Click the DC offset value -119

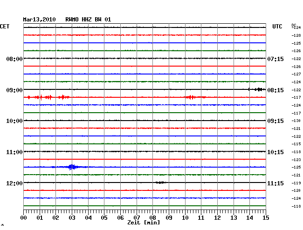point(296,183)
